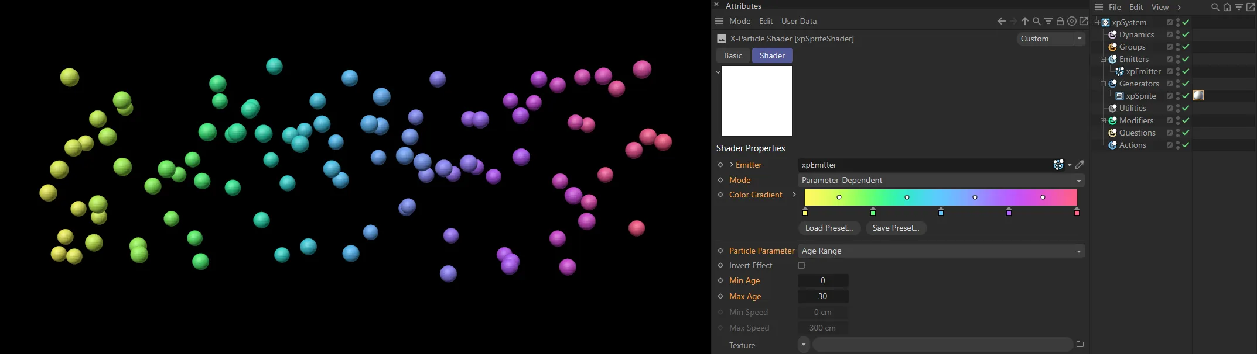Toggle xpSystem enabled checkmark
This screenshot has height=354, width=1257.
(1186, 22)
